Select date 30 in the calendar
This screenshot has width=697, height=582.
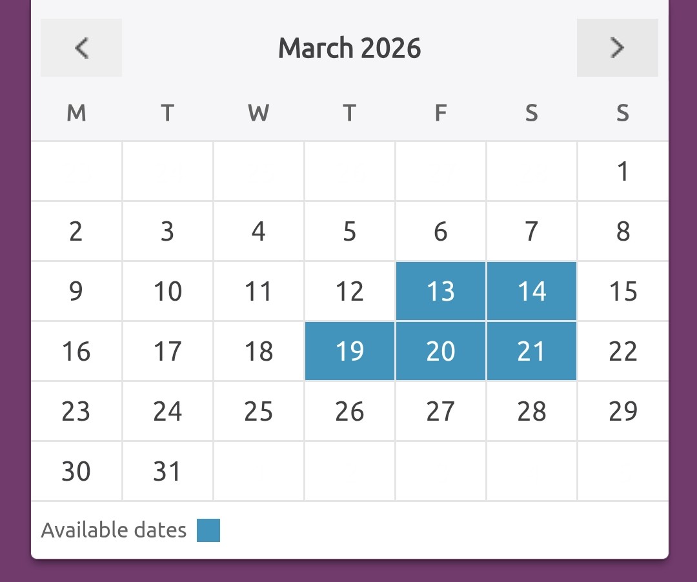pos(76,471)
